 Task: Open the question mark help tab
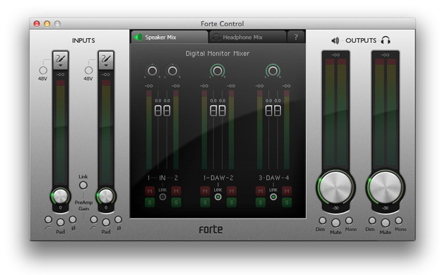(296, 37)
